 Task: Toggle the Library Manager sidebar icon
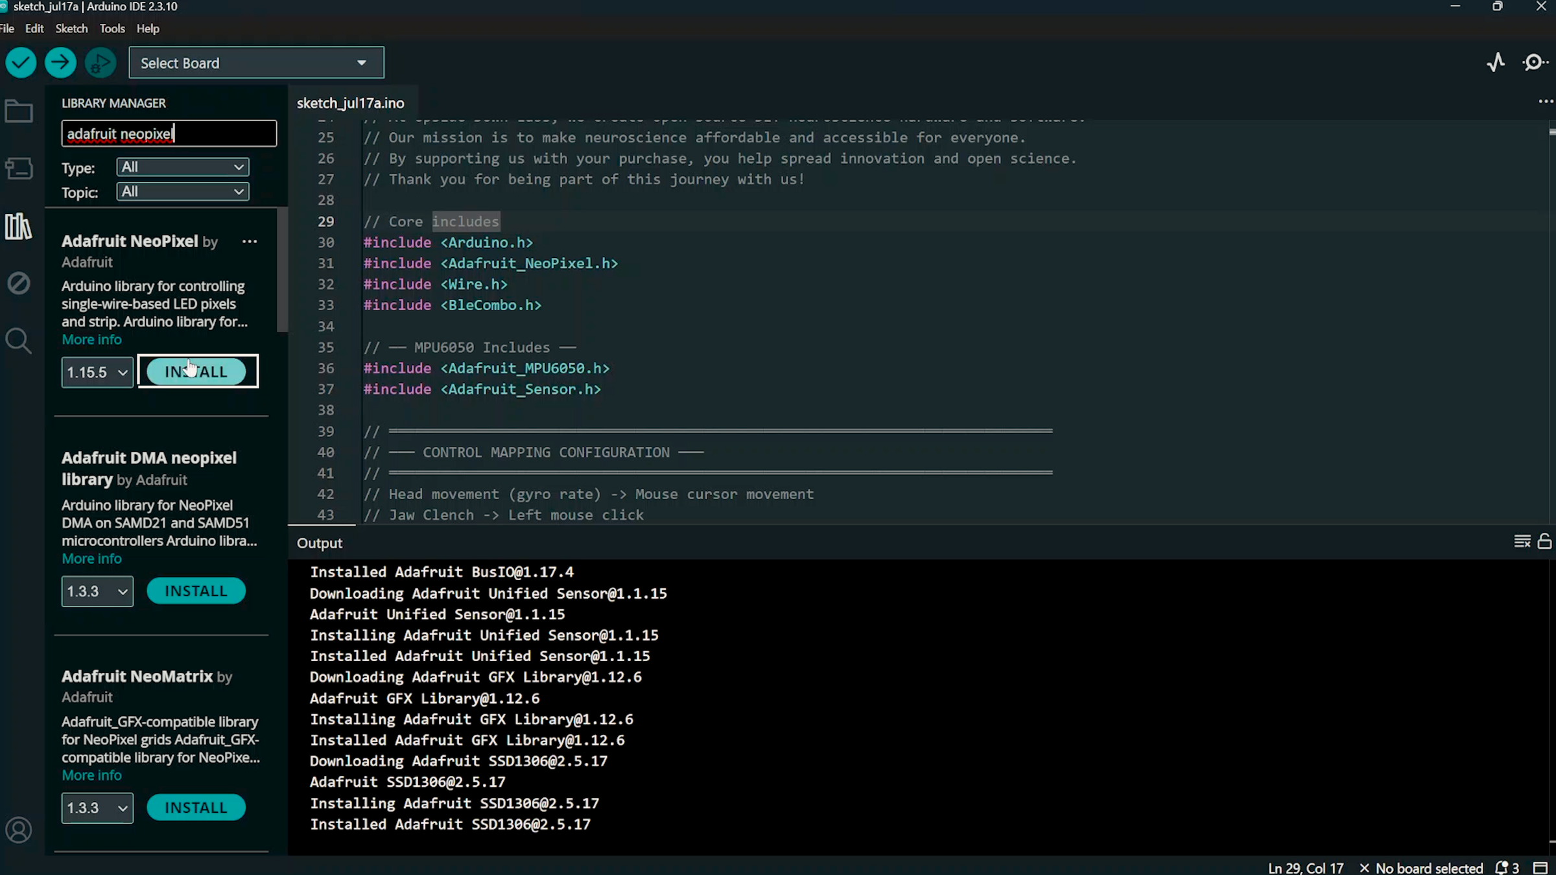pos(19,226)
